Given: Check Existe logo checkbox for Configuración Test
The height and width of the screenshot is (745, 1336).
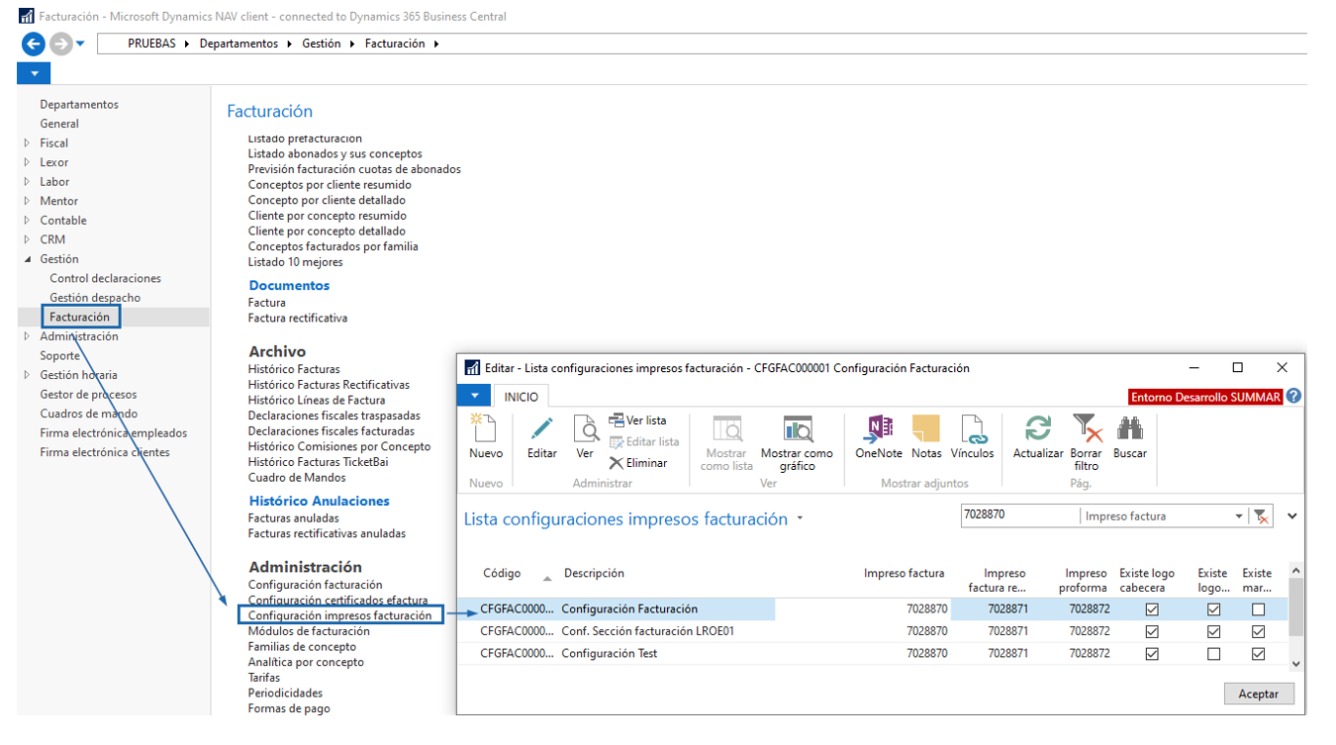Looking at the screenshot, I should (1214, 654).
